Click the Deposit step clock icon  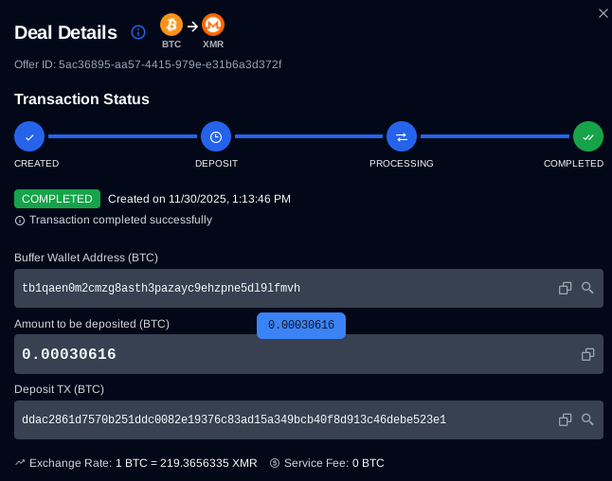tap(216, 137)
